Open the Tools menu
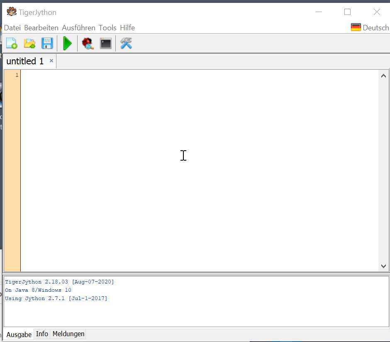The image size is (390, 342). (107, 28)
